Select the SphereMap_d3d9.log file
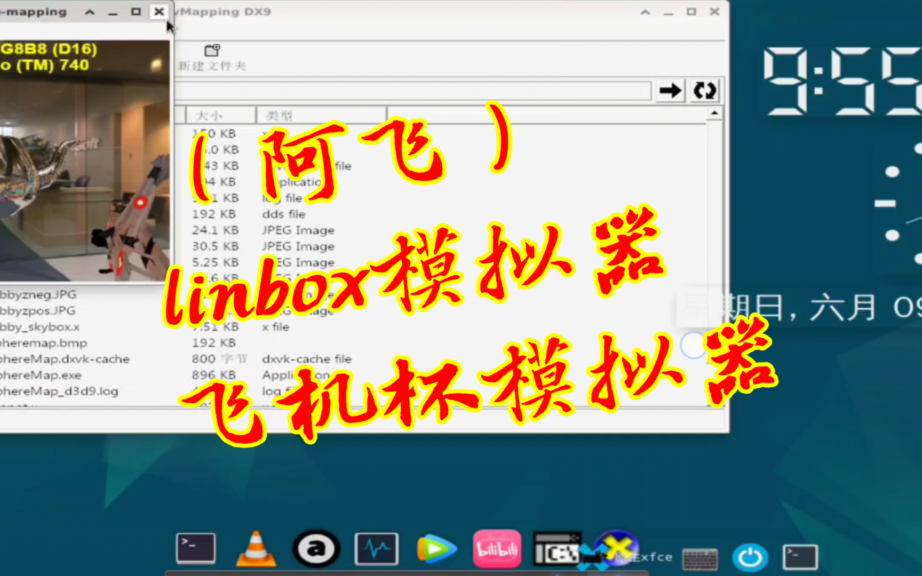922x576 pixels. [x=59, y=391]
